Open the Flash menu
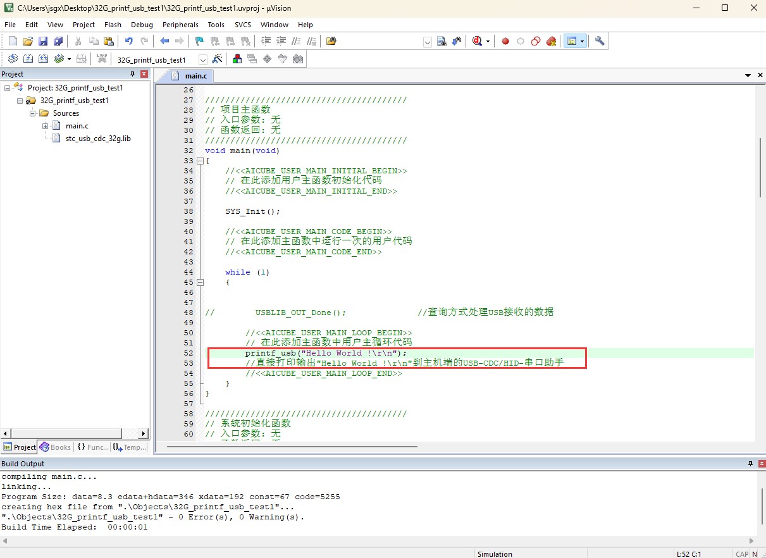The height and width of the screenshot is (558, 766). click(x=113, y=25)
